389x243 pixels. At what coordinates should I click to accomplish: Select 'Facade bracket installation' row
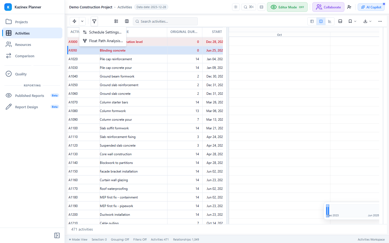(x=145, y=171)
